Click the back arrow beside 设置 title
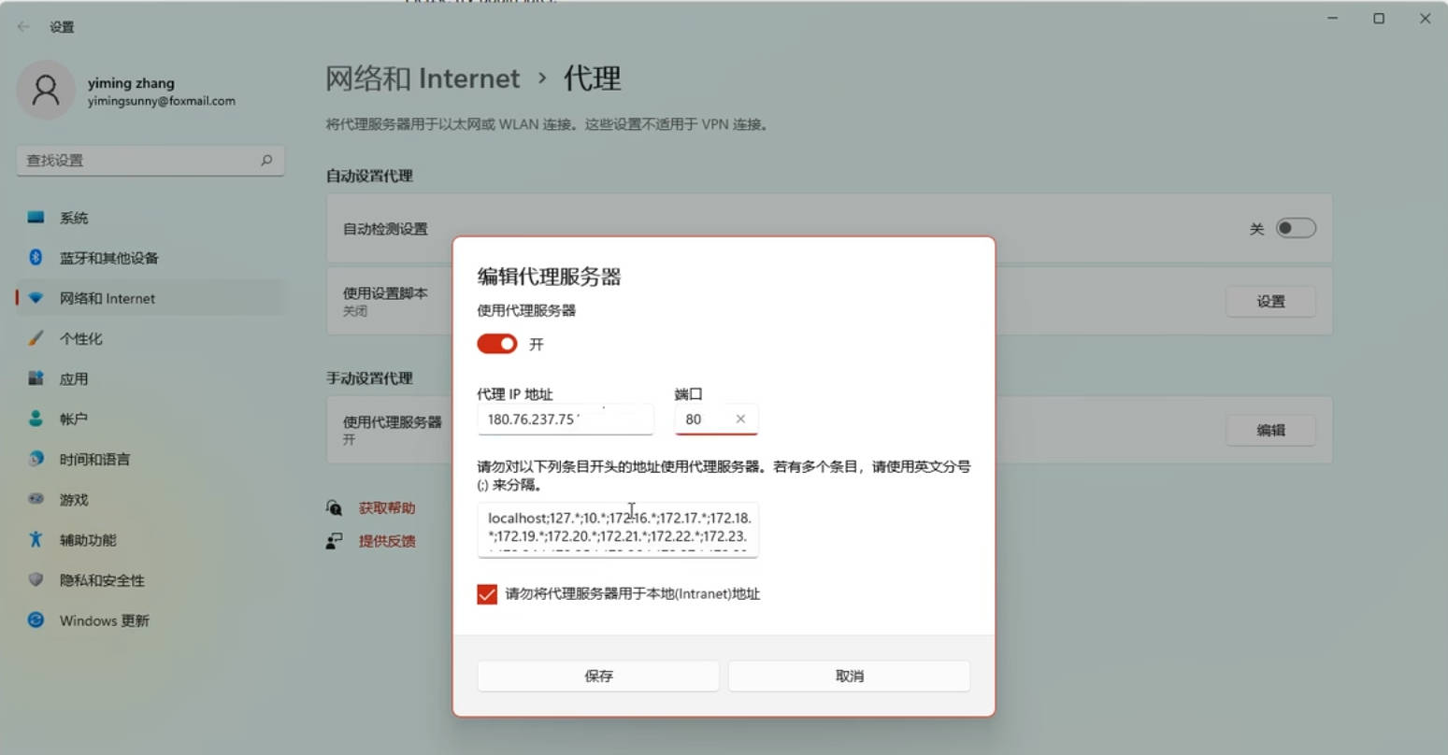Viewport: 1448px width, 755px height. 24,27
